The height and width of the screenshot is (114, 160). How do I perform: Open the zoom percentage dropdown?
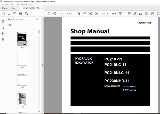(107, 14)
